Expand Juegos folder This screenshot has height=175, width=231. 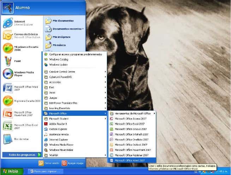tap(75, 98)
